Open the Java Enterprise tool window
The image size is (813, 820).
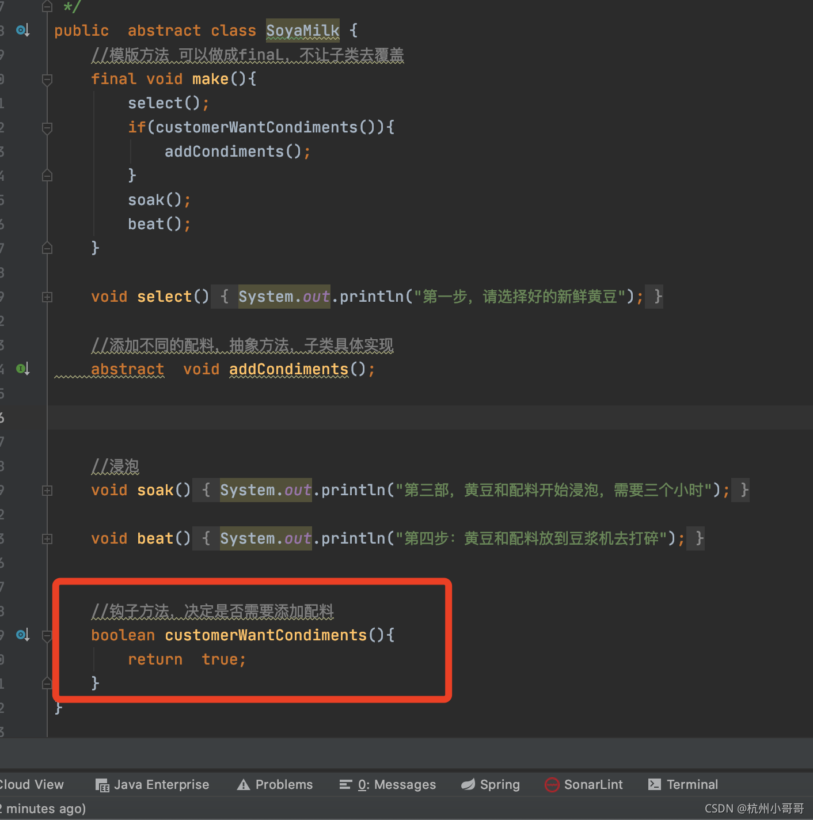pyautogui.click(x=152, y=784)
